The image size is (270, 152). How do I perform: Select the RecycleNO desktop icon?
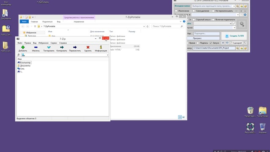click(x=250, y=128)
